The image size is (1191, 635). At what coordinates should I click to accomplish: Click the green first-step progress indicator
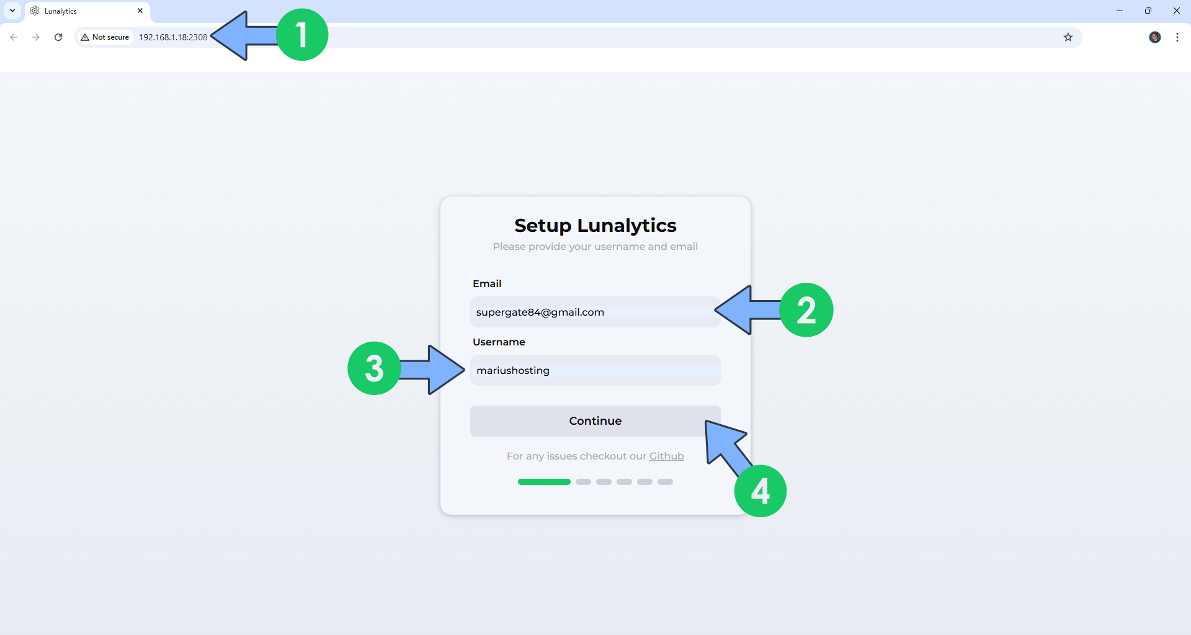point(544,482)
